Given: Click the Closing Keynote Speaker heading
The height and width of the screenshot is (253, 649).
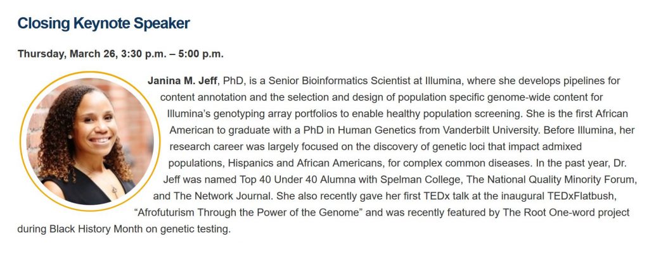Looking at the screenshot, I should click(103, 23).
